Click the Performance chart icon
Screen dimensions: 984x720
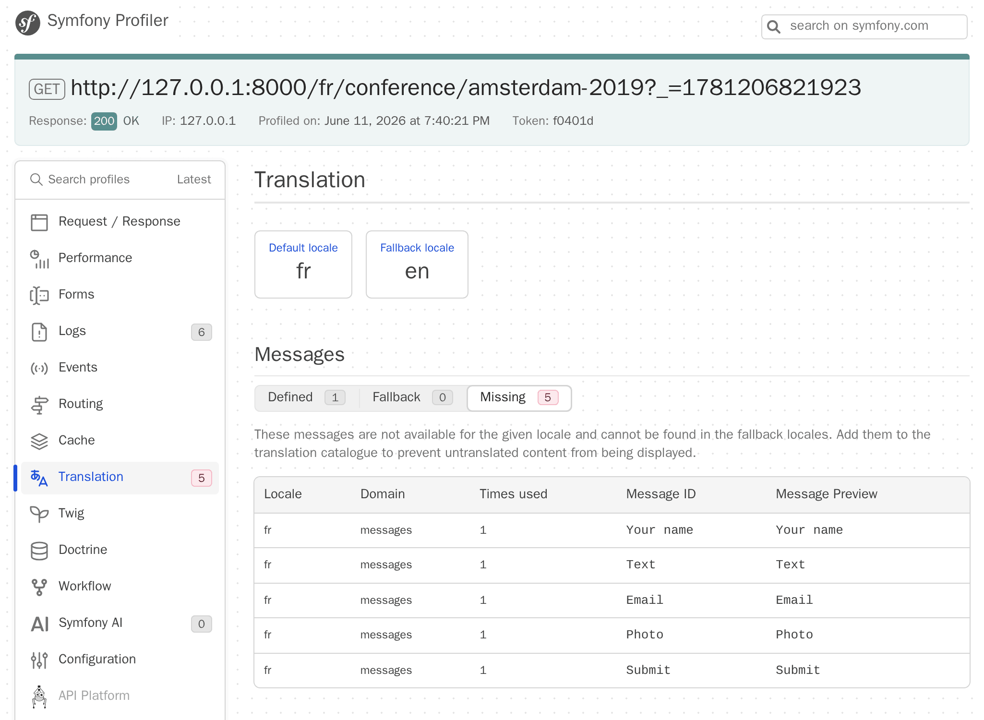tap(39, 259)
